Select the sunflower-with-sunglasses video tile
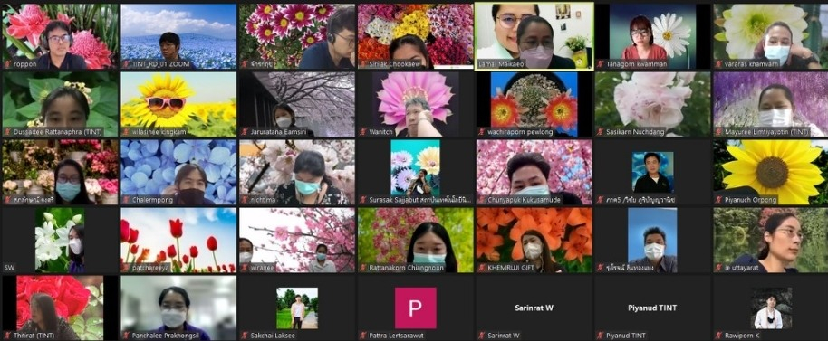The width and height of the screenshot is (828, 341). click(x=178, y=104)
